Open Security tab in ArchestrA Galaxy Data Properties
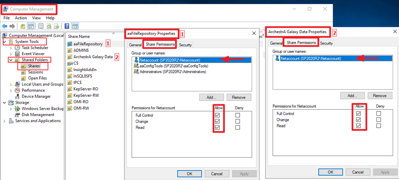Viewport: 399px width, 180px height. click(326, 43)
